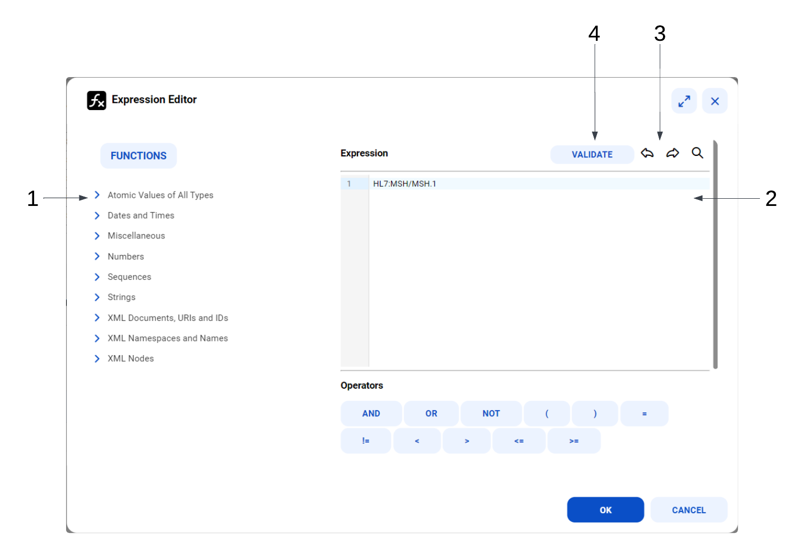
Task: Expand XML Documents, URIs and IDs chevron
Action: click(x=97, y=318)
